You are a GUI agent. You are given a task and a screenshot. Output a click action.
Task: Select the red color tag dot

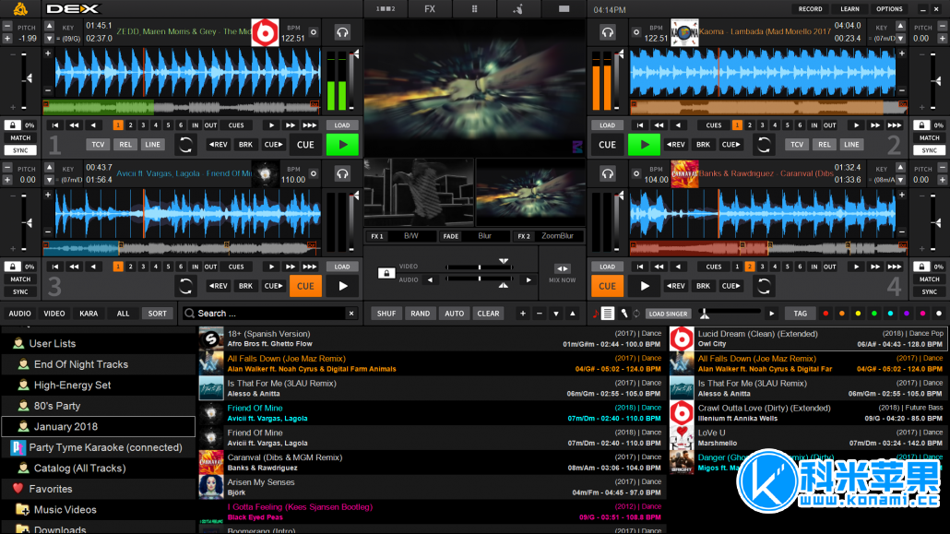click(x=825, y=314)
